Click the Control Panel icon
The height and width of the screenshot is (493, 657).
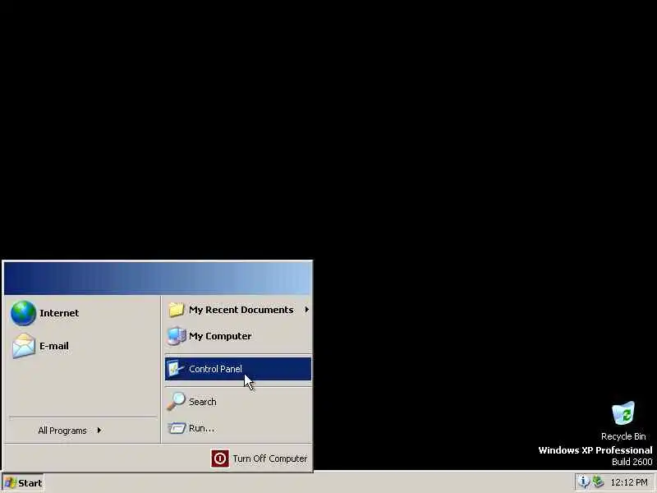tap(176, 369)
